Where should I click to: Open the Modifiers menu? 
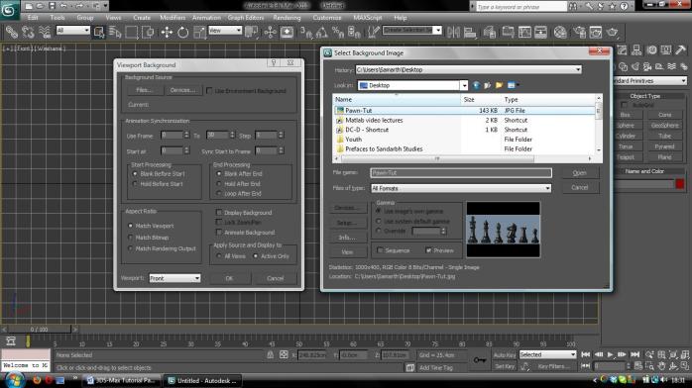click(x=173, y=18)
